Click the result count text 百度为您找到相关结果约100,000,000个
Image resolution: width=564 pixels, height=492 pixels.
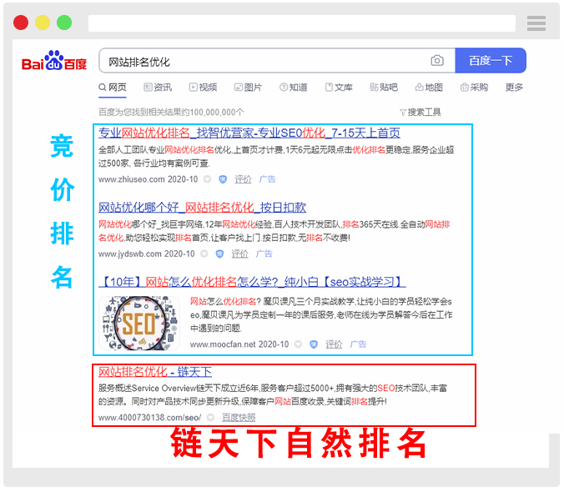(171, 112)
